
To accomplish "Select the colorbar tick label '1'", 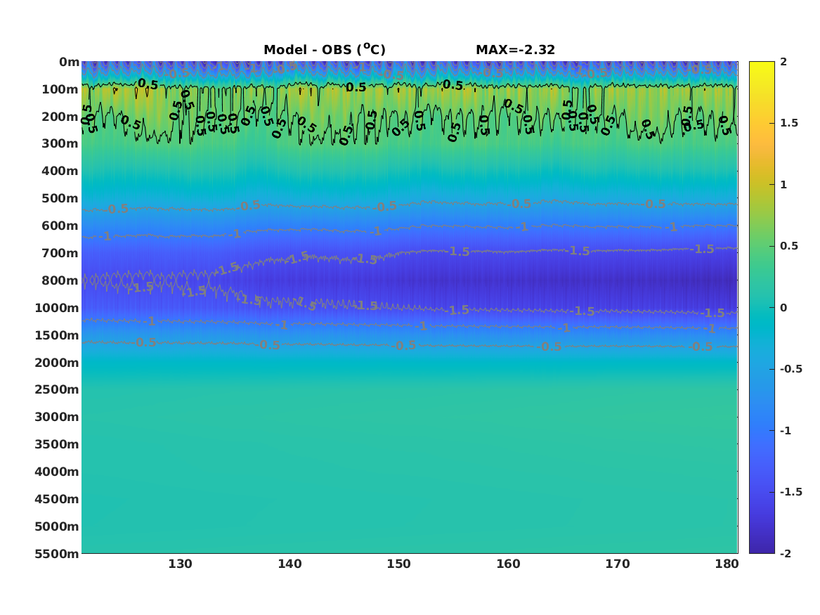I will 783,185.
